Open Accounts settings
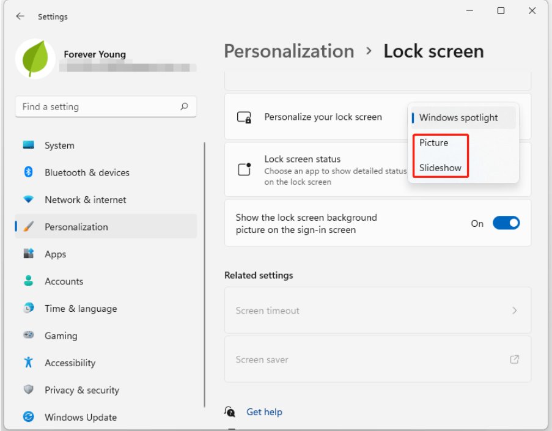 [x=64, y=281]
